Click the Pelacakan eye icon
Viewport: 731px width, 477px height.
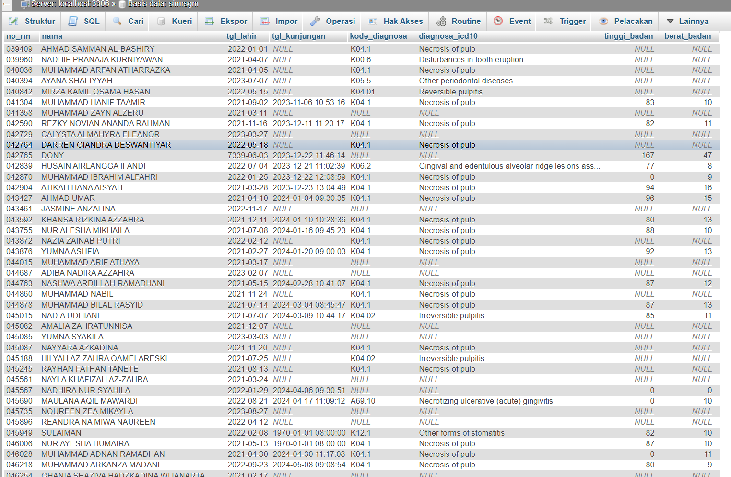point(603,21)
